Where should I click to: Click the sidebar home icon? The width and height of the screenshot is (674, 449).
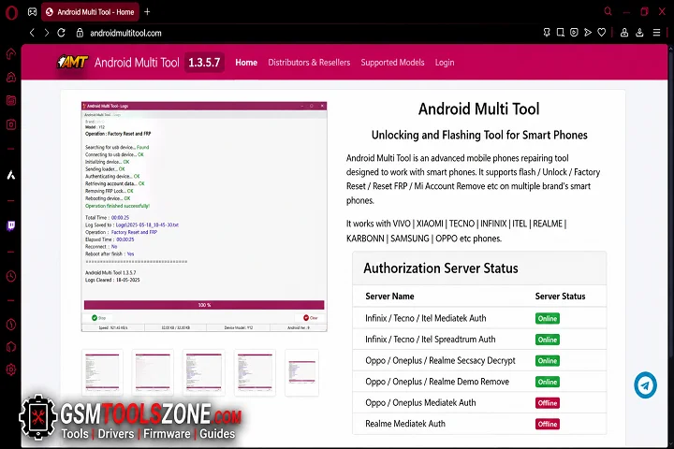[11, 53]
